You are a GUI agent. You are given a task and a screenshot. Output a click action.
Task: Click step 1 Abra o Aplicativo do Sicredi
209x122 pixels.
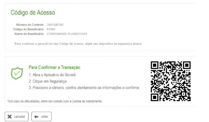(x=52, y=75)
